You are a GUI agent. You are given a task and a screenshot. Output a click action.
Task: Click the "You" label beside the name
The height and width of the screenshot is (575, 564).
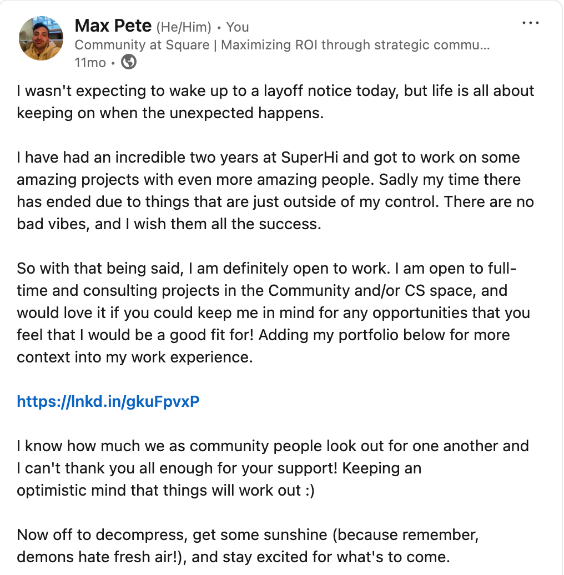point(237,27)
